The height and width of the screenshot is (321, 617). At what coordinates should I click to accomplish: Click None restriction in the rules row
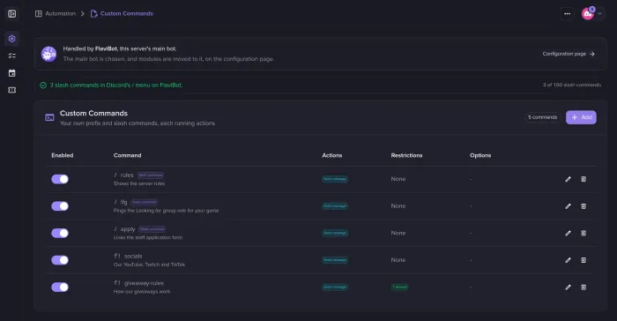tap(398, 179)
